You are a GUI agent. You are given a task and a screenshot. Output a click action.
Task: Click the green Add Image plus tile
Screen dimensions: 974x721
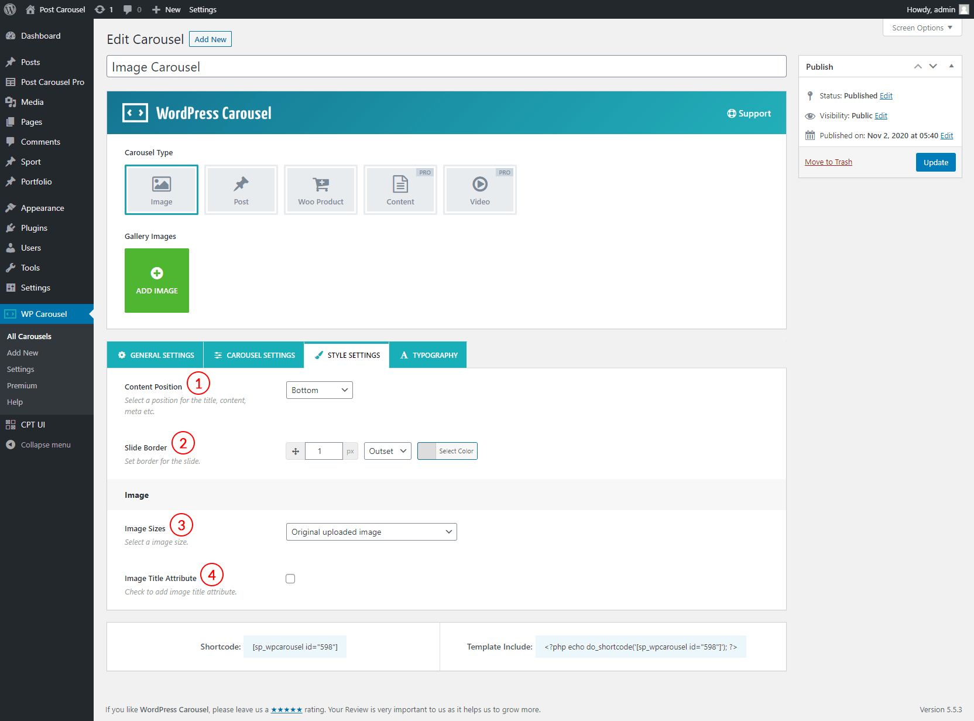click(x=157, y=281)
